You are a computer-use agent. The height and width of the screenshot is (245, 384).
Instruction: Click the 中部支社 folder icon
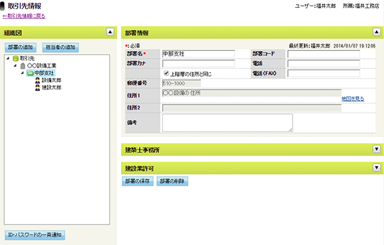tap(30, 73)
